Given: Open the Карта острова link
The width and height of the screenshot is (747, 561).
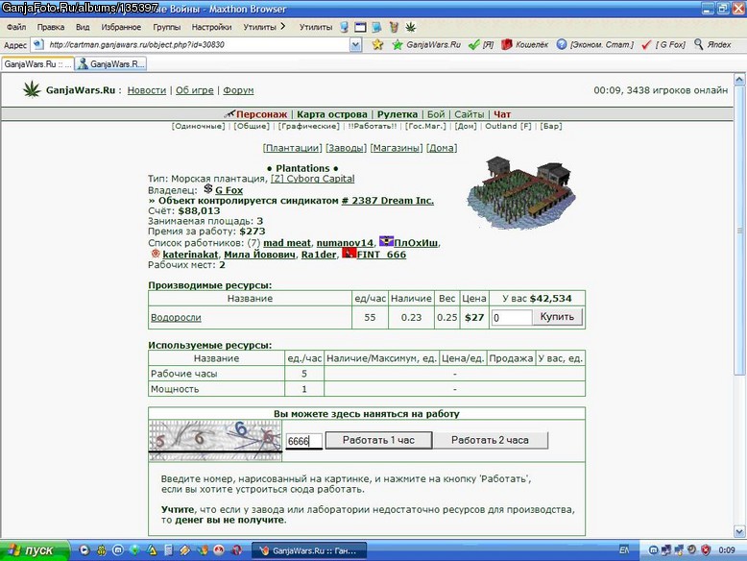Looking at the screenshot, I should [332, 114].
